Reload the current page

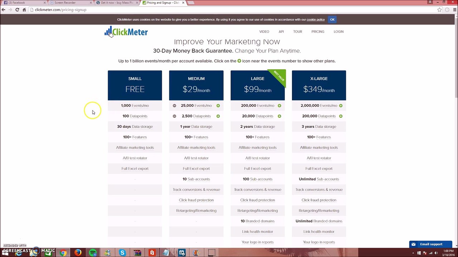(x=17, y=10)
